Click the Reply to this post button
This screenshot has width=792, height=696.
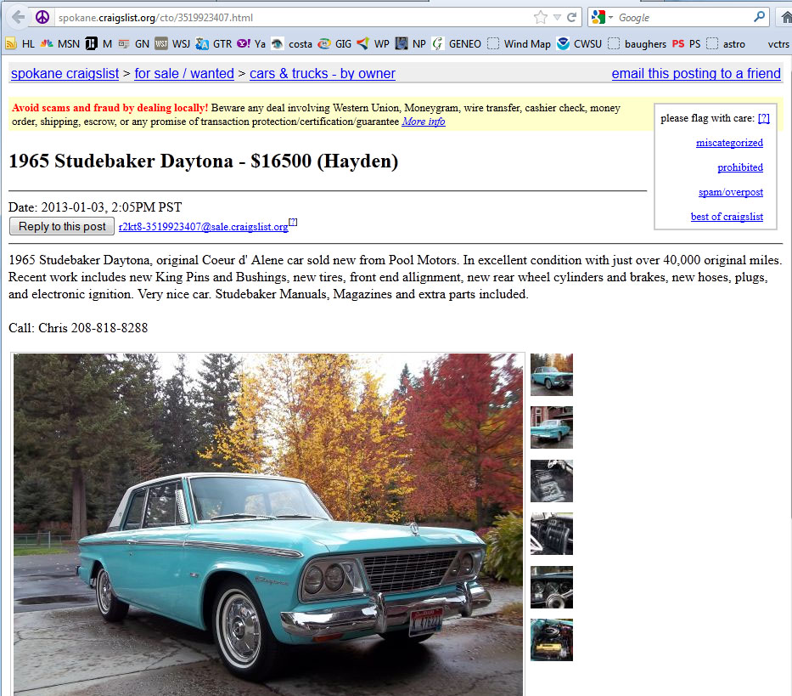click(x=62, y=226)
